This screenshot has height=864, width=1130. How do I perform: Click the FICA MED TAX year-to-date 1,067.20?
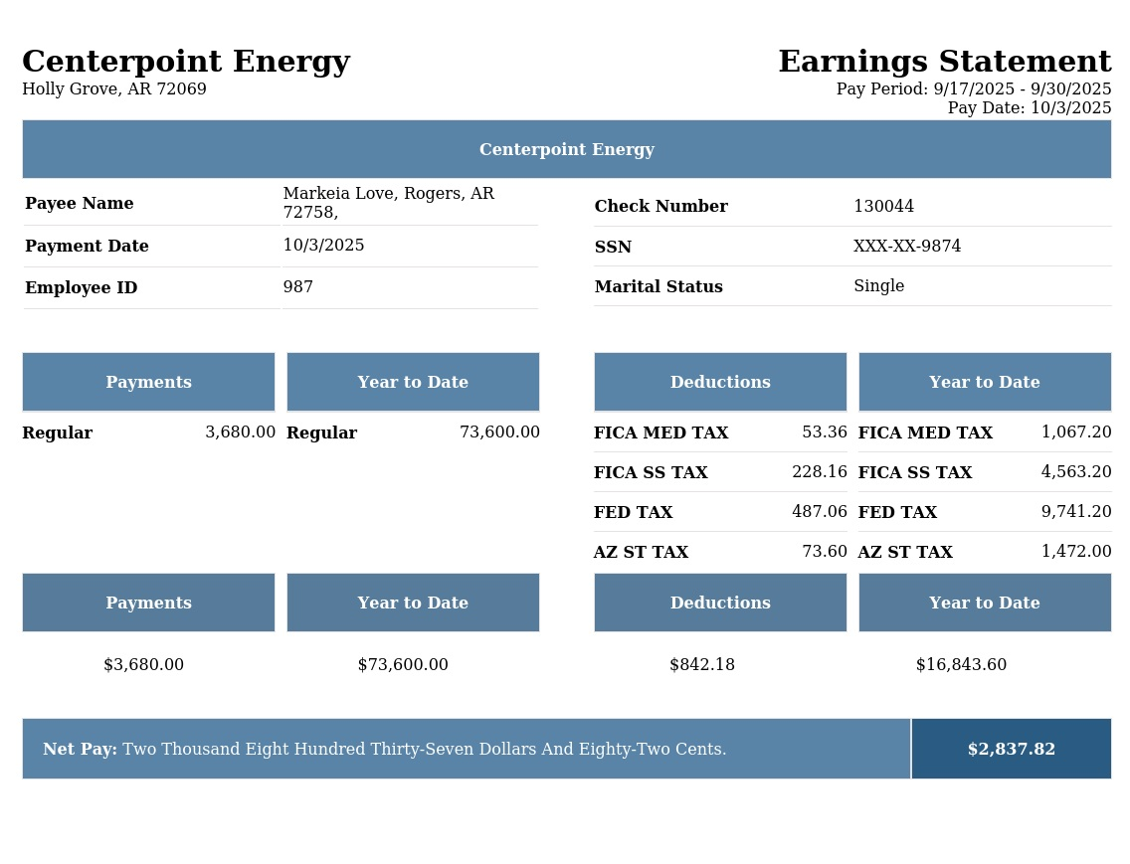(1076, 432)
